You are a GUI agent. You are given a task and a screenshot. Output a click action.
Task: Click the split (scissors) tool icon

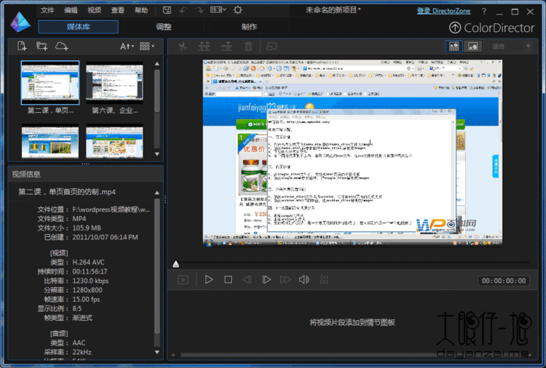pyautogui.click(x=182, y=47)
